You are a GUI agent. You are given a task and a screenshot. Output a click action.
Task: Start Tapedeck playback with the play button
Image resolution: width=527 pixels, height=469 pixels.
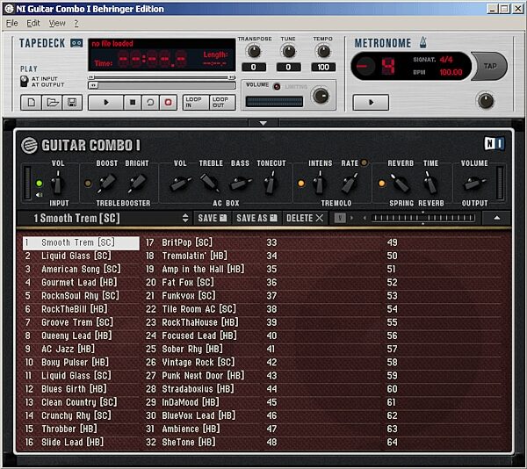click(105, 103)
